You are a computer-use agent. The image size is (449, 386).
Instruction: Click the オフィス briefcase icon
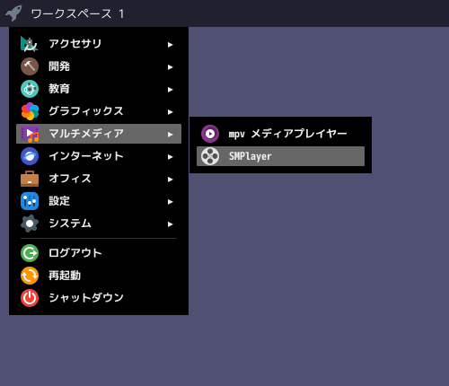click(30, 179)
